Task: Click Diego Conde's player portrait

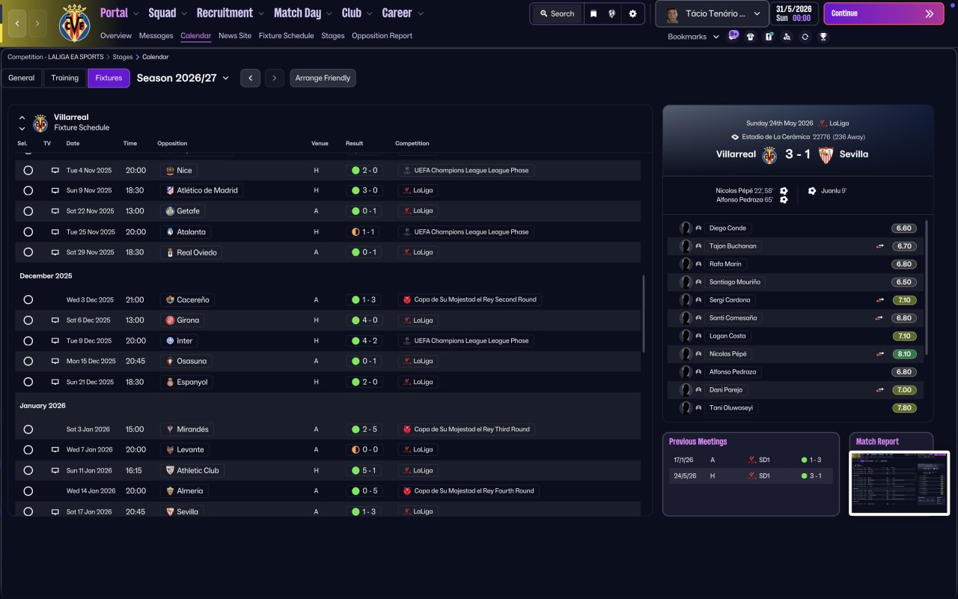Action: pyautogui.click(x=686, y=228)
